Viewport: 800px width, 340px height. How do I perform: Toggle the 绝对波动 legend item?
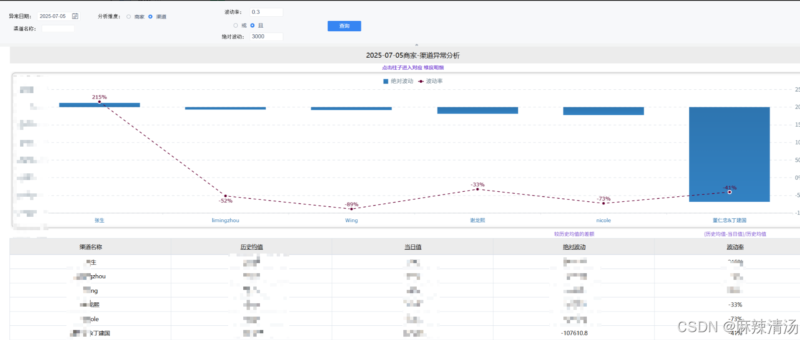point(398,81)
